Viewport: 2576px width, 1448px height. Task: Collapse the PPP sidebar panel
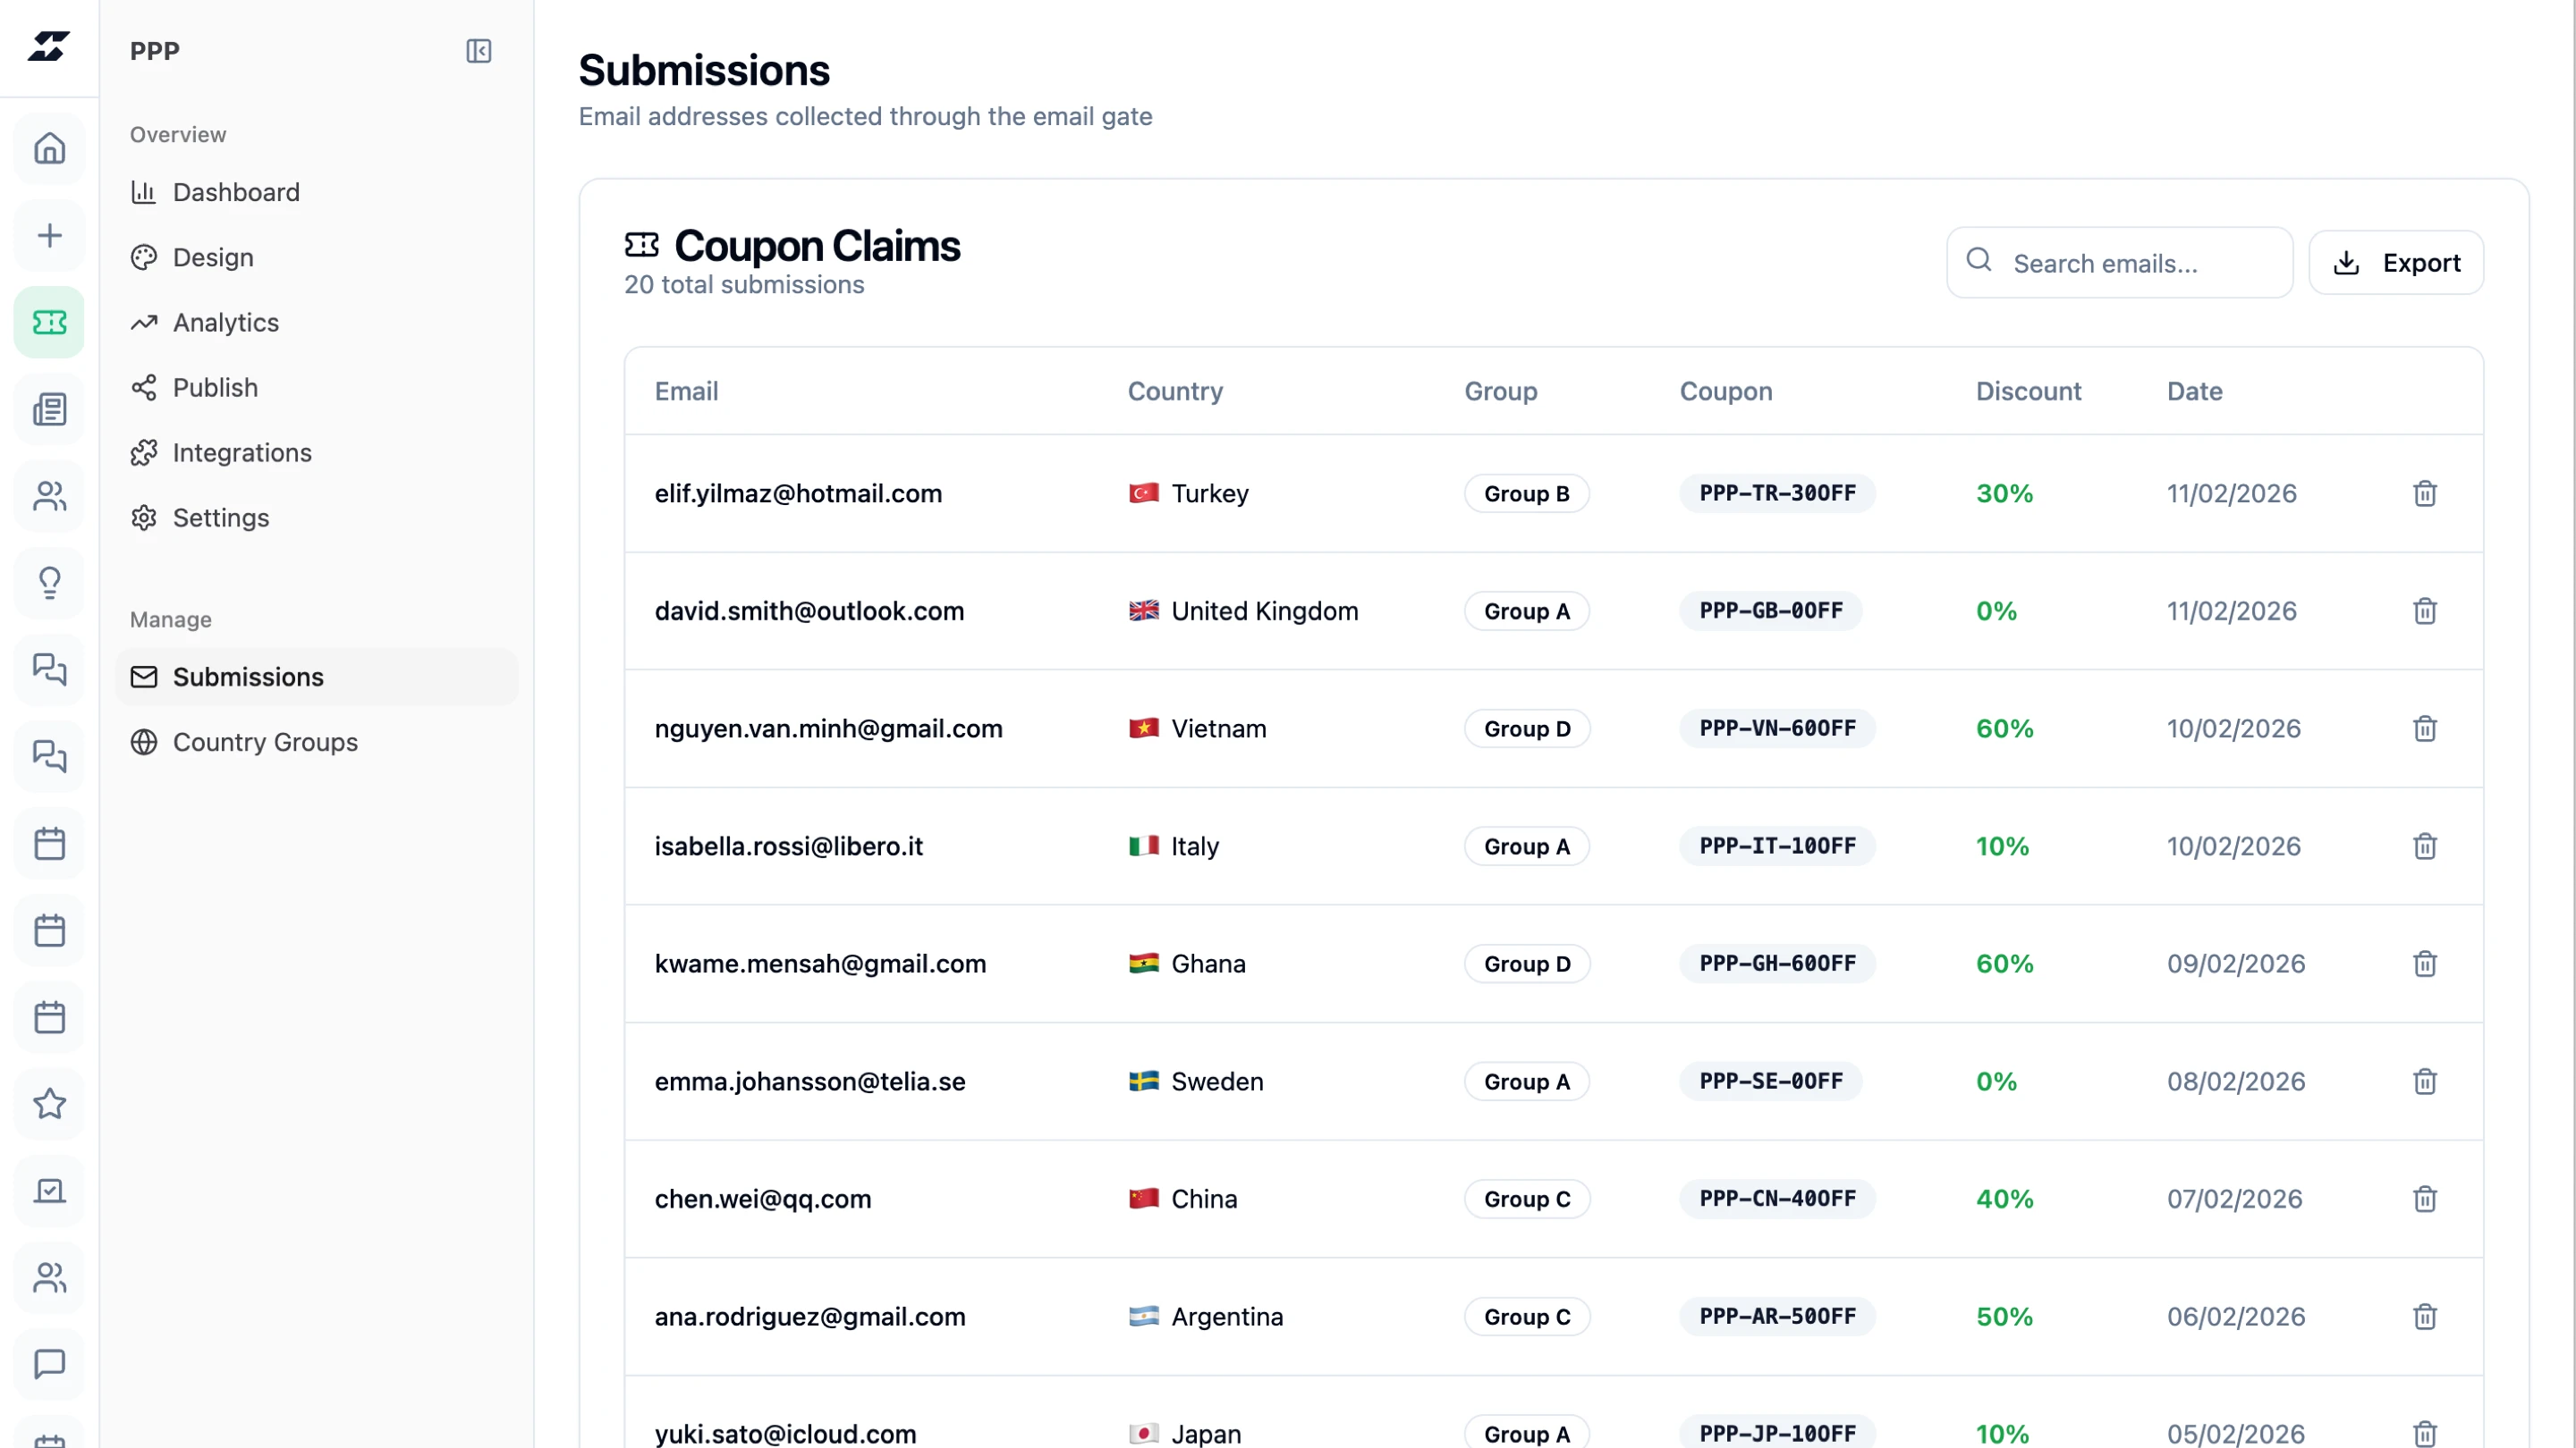pos(478,51)
